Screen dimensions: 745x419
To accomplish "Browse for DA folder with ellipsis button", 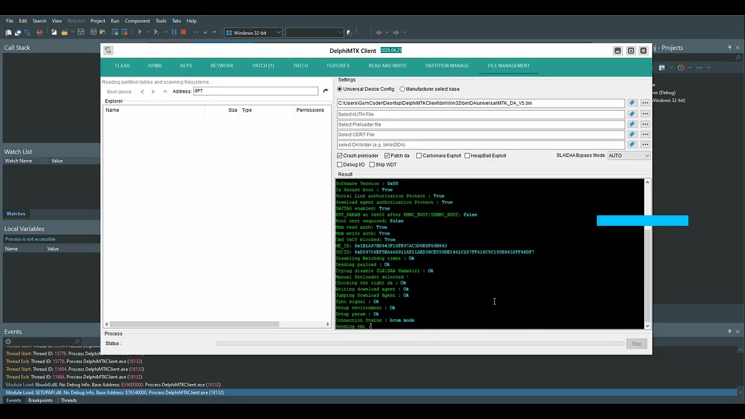I will 645,144.
